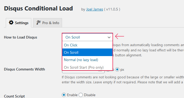The image size is (184, 98).
Task: Select the px width unit radio
Action: pos(117,70)
